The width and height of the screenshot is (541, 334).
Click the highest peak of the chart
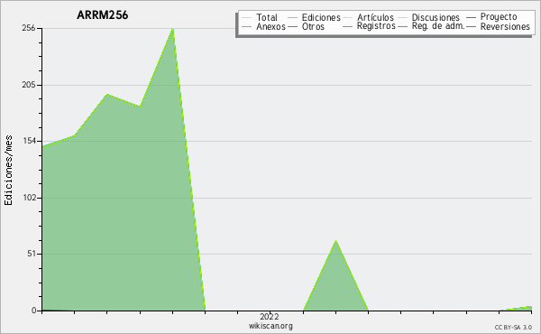(172, 29)
